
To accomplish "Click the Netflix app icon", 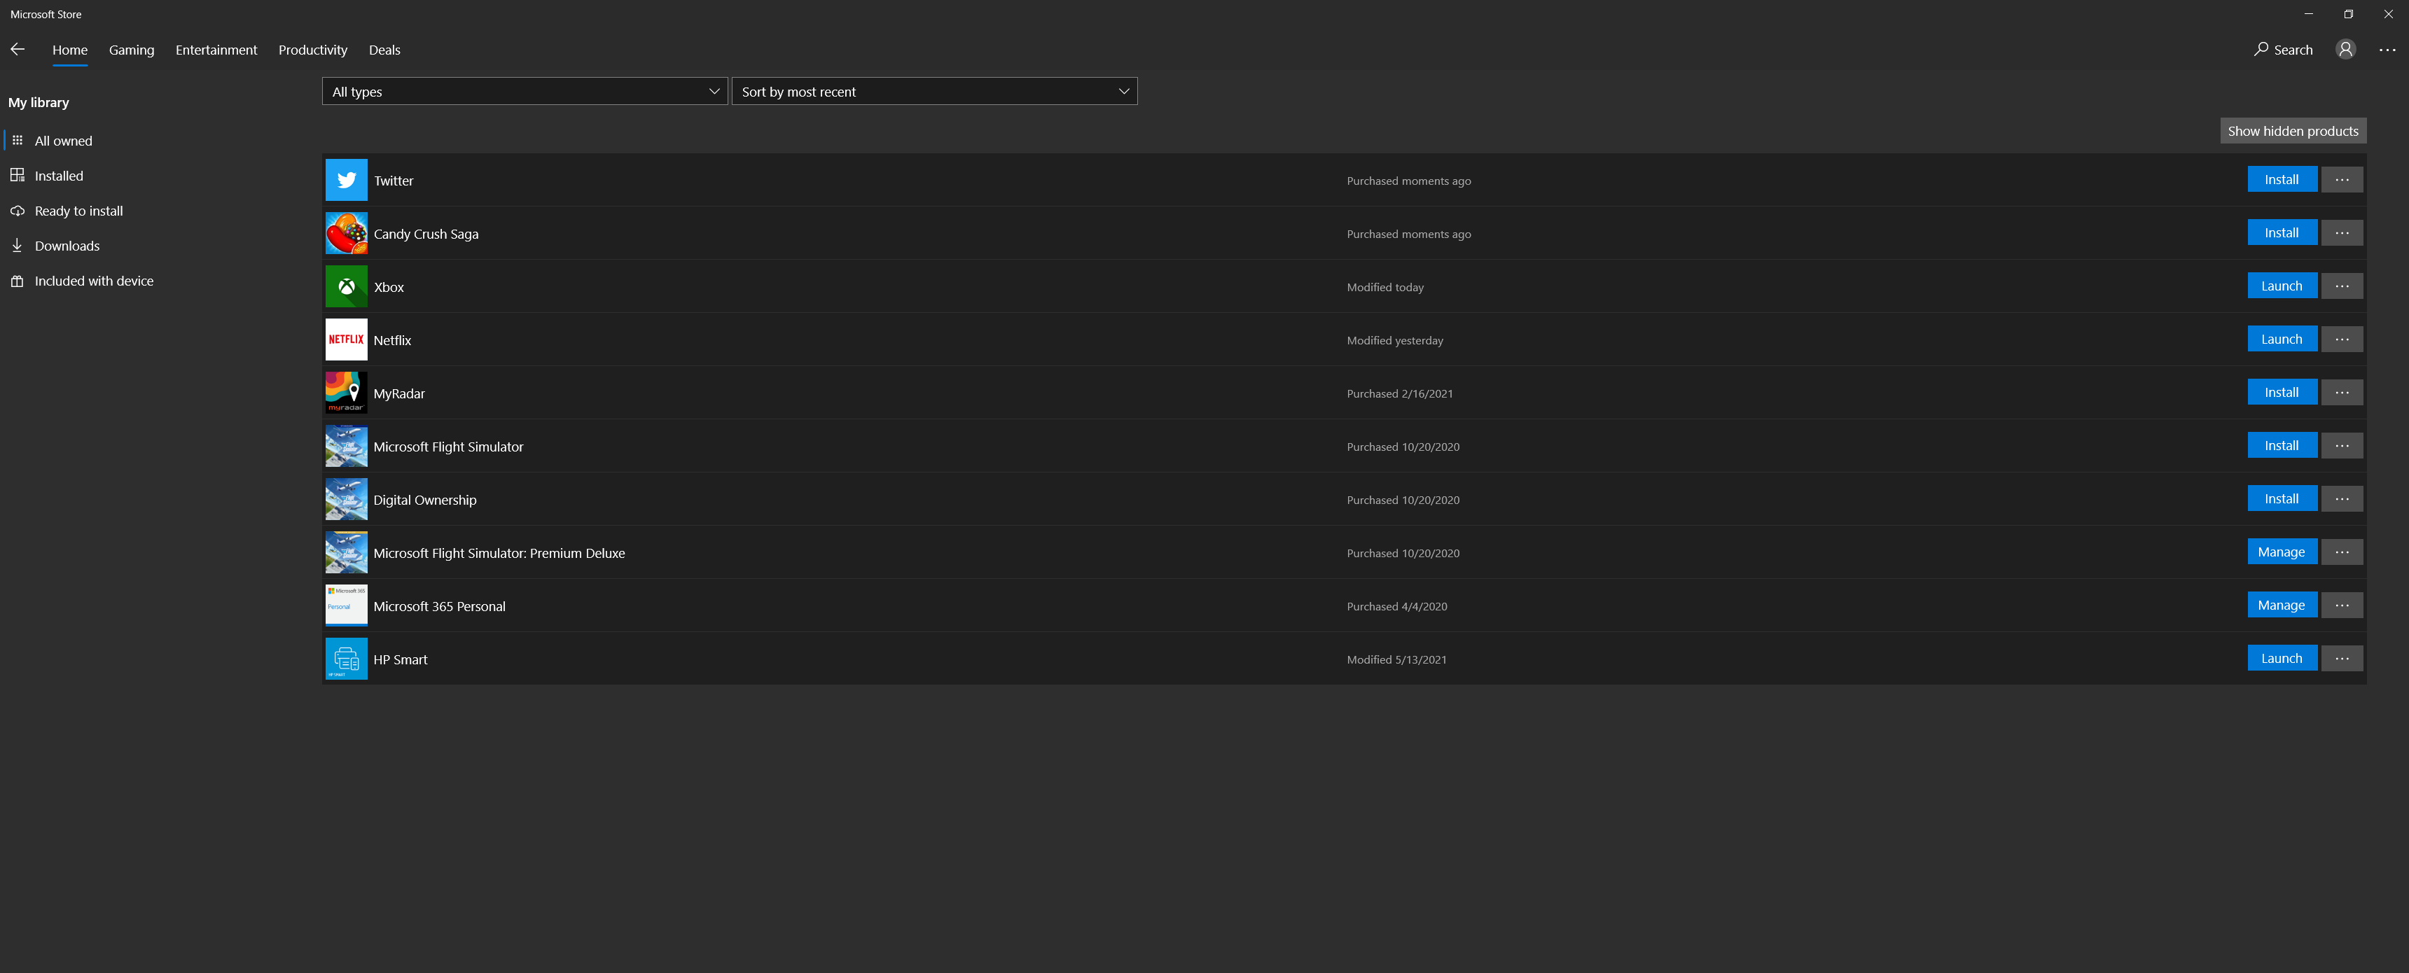I will click(346, 339).
